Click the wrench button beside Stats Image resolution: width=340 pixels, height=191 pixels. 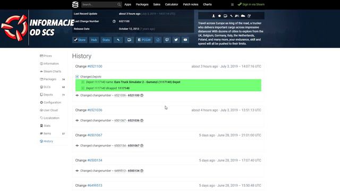[118, 40]
